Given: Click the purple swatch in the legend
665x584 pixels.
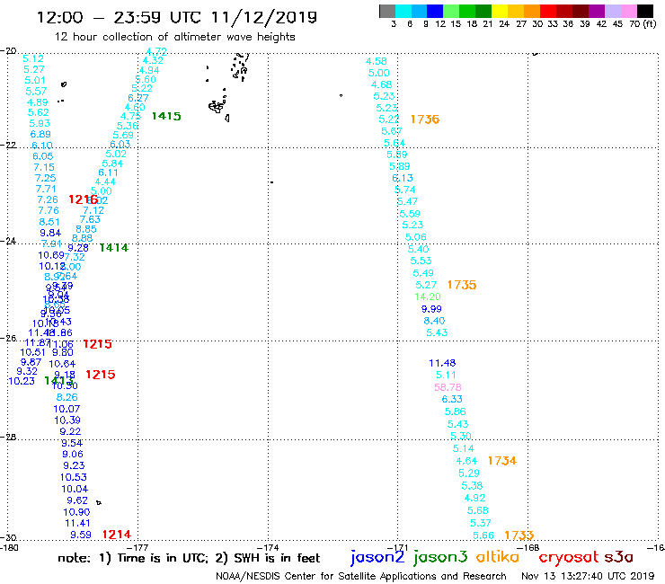Looking at the screenshot, I should pyautogui.click(x=597, y=11).
